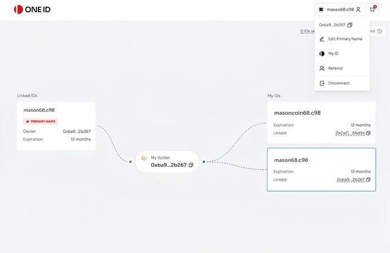
Task: Click the Linked IDs heading
Action: [x=27, y=96]
